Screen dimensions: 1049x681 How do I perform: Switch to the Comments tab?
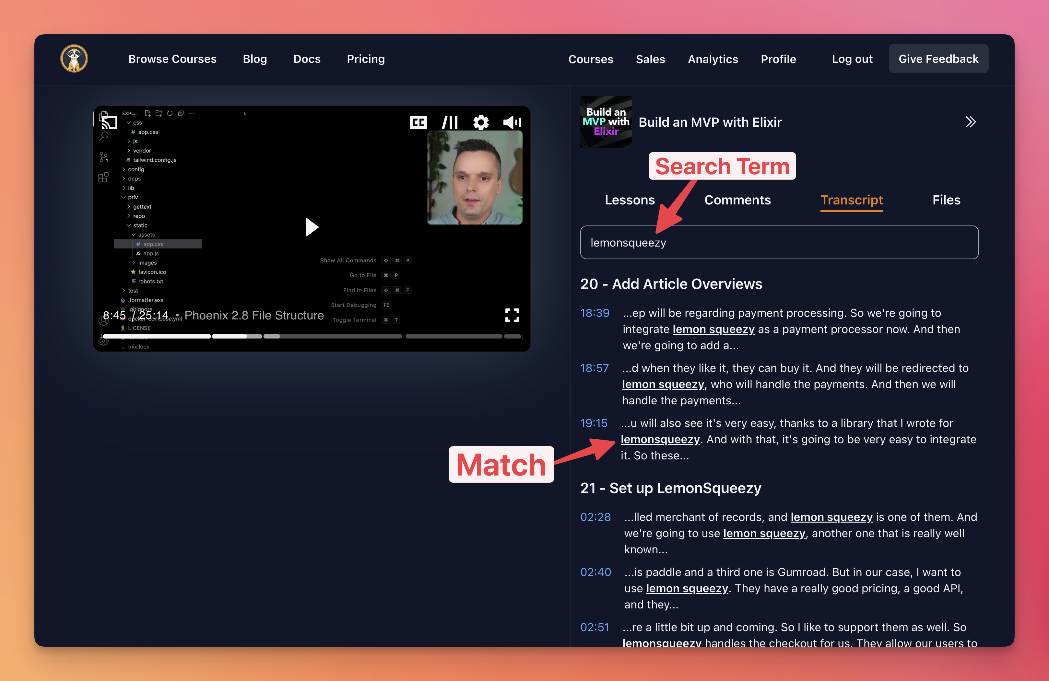tap(737, 200)
